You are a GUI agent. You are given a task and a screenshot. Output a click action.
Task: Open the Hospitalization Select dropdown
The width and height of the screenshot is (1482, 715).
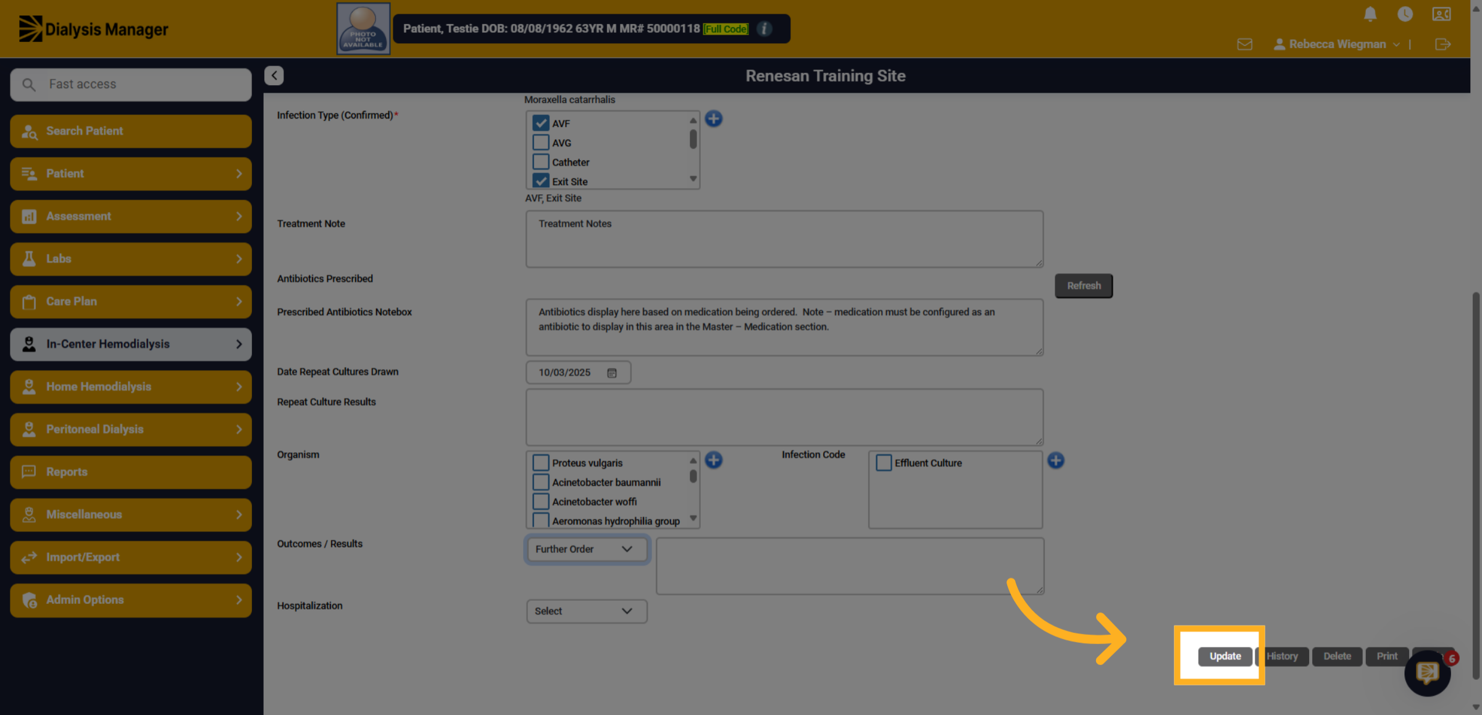[587, 611]
